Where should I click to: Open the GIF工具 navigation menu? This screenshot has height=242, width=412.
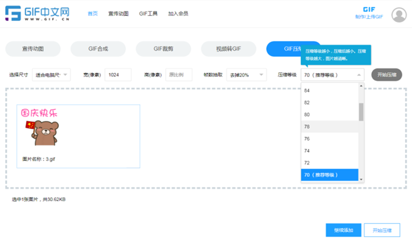click(x=148, y=13)
